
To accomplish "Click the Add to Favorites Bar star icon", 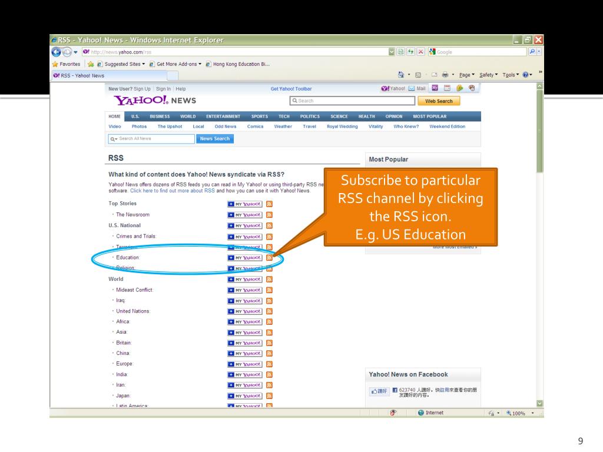I will [91, 64].
